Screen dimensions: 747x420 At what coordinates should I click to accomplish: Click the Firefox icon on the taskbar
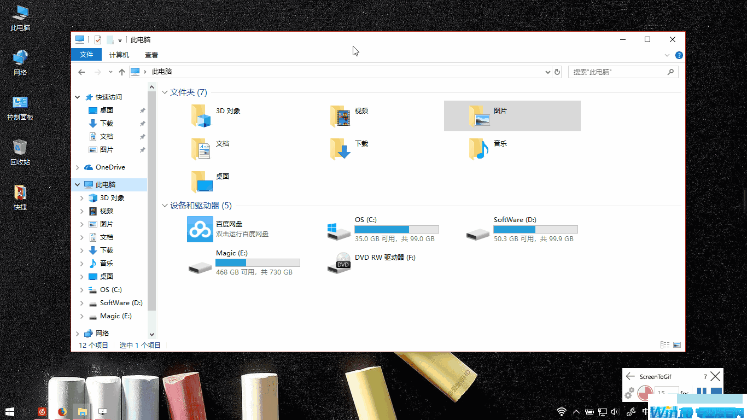coord(62,411)
